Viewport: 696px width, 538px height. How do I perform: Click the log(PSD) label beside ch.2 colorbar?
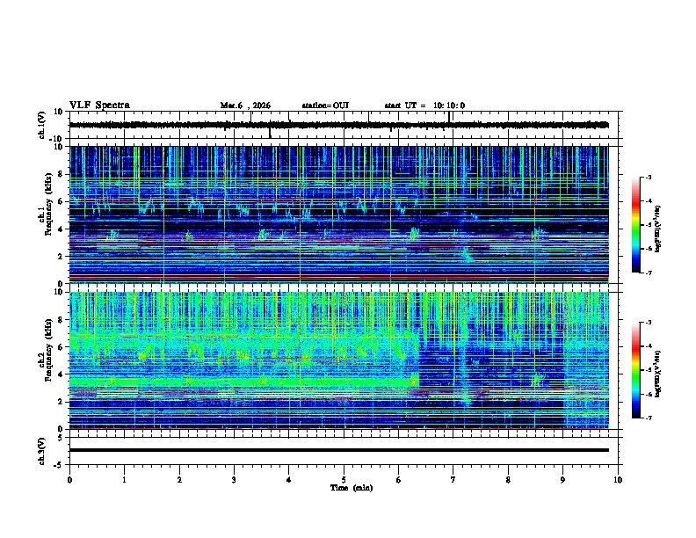pyautogui.click(x=657, y=374)
